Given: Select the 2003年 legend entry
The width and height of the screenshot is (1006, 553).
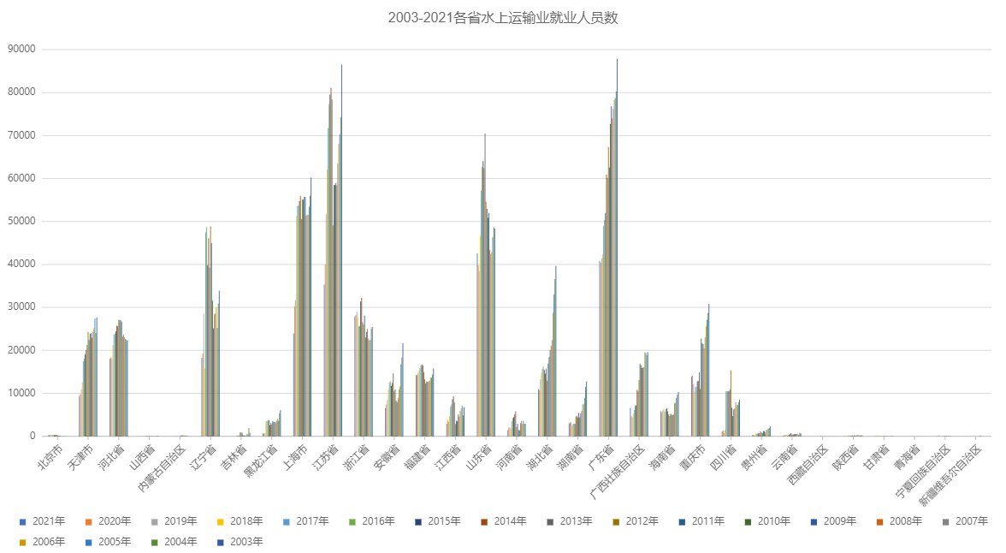Looking at the screenshot, I should coord(240,541).
